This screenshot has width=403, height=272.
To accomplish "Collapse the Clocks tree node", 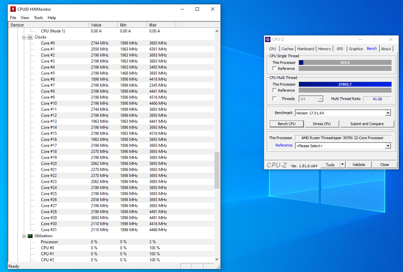I will click(x=24, y=37).
